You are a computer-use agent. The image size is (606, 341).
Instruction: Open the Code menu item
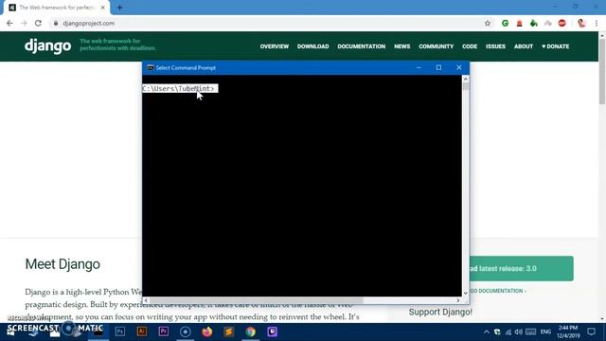point(470,46)
